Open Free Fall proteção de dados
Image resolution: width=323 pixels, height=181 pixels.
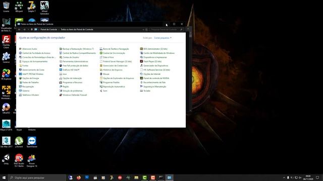[x=74, y=66]
